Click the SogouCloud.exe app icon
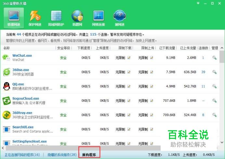 (7, 101)
